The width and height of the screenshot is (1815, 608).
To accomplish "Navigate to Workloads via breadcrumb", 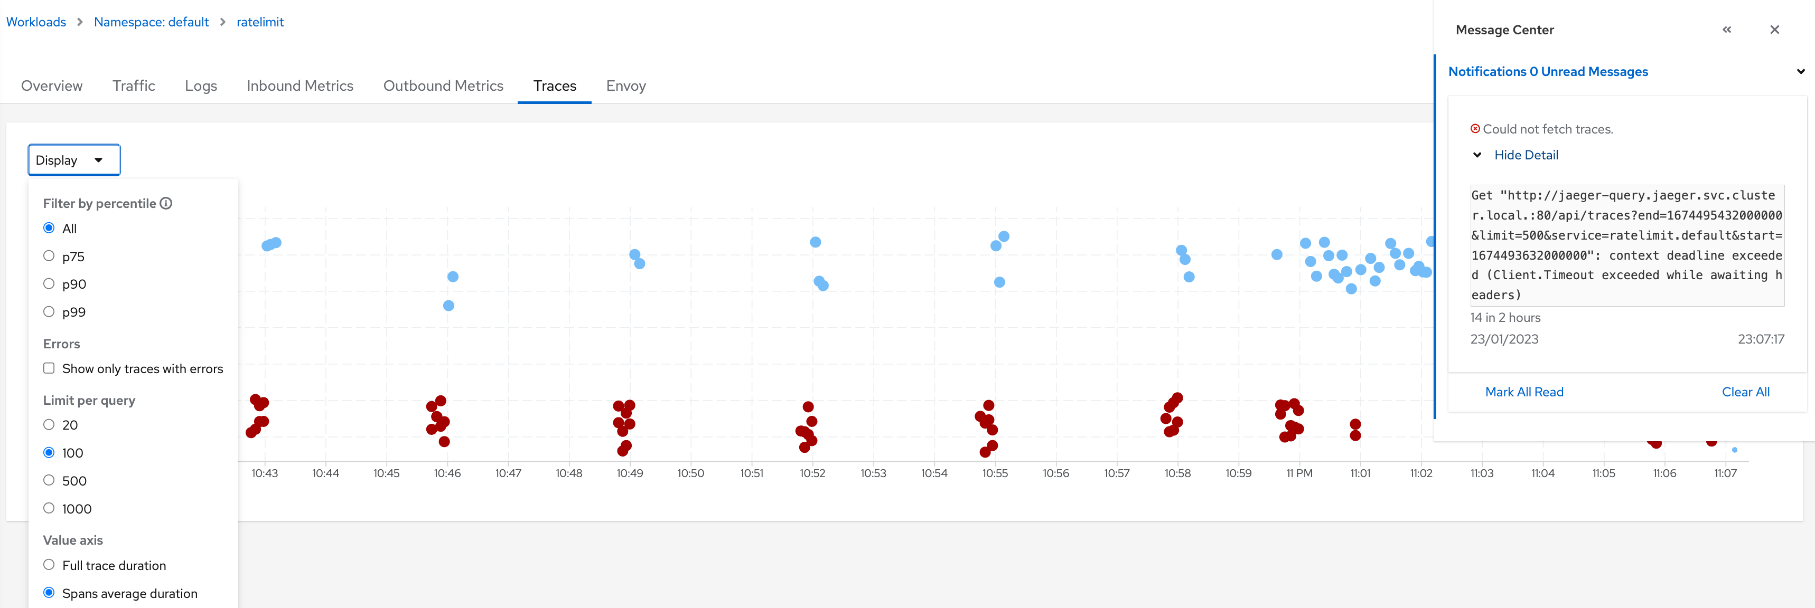I will click(x=36, y=22).
